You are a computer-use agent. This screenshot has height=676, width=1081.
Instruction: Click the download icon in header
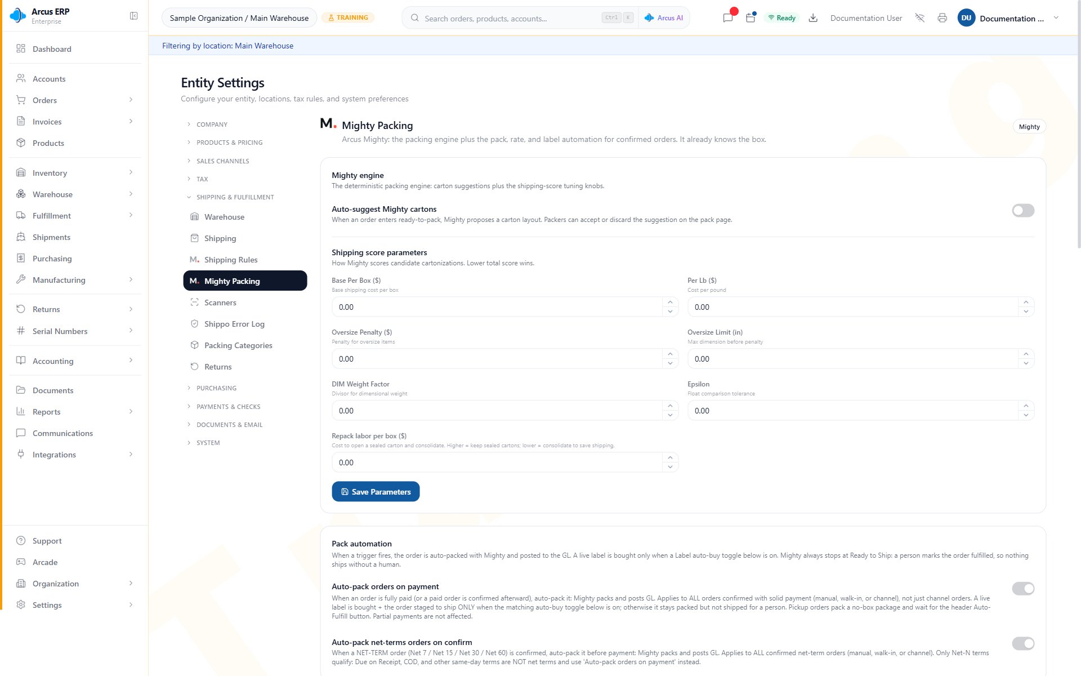[x=813, y=18]
